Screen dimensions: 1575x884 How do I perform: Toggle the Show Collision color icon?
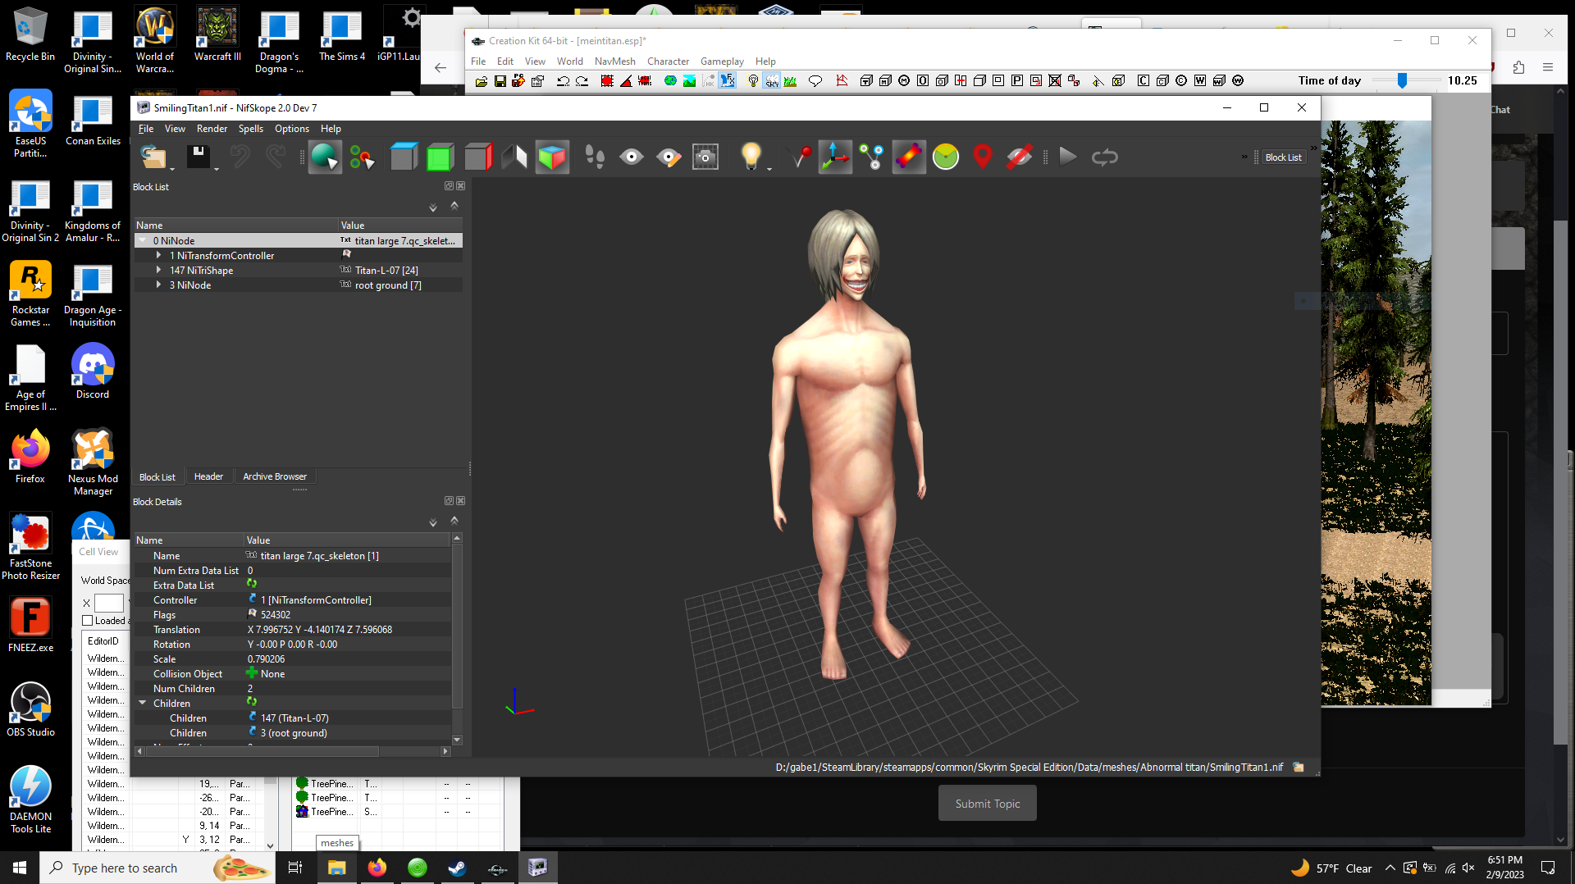909,157
